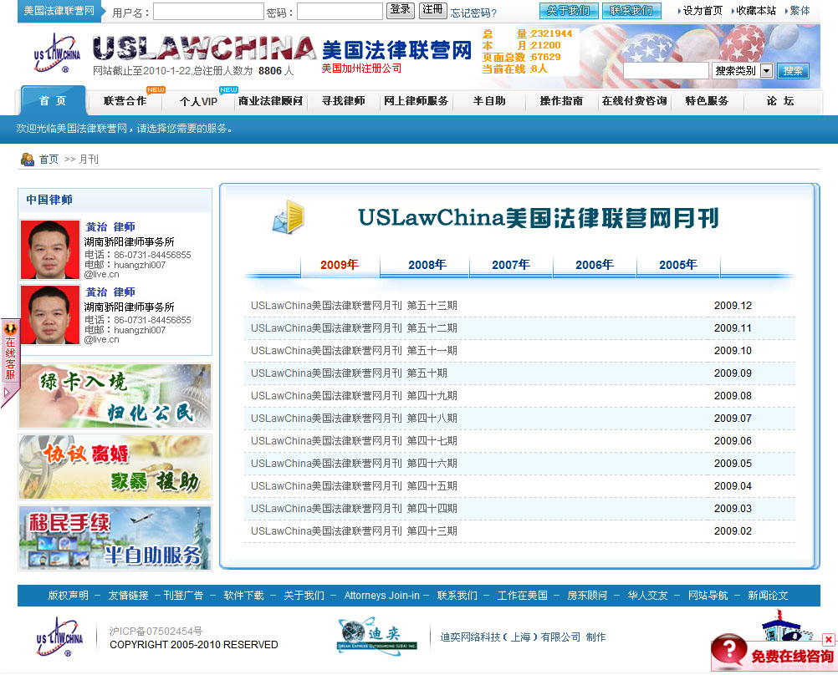Viewport: 838px width, 675px height.
Task: Focus the 密码 input field
Action: pyautogui.click(x=340, y=12)
